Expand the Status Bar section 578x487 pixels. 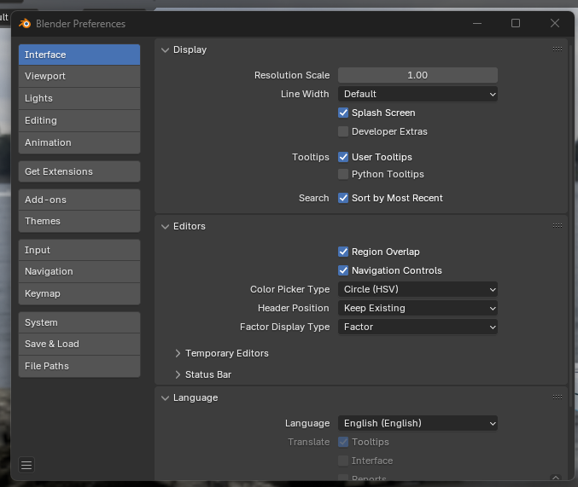click(178, 374)
